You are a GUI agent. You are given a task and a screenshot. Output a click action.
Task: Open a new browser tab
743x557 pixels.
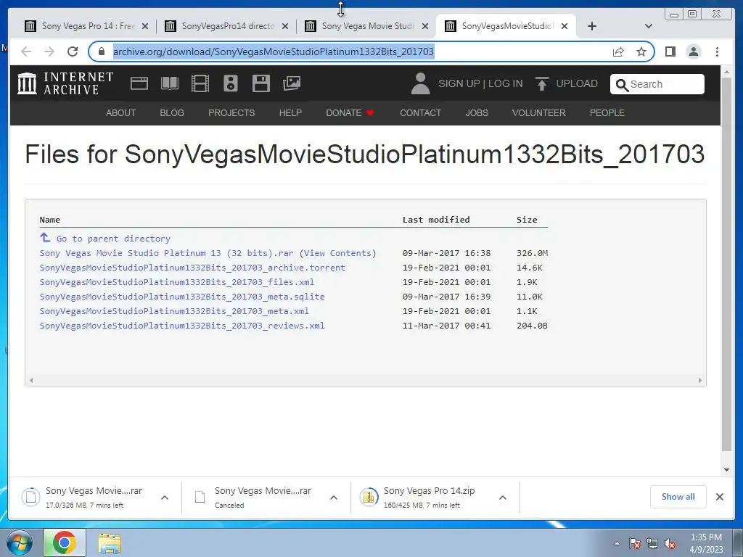point(592,26)
